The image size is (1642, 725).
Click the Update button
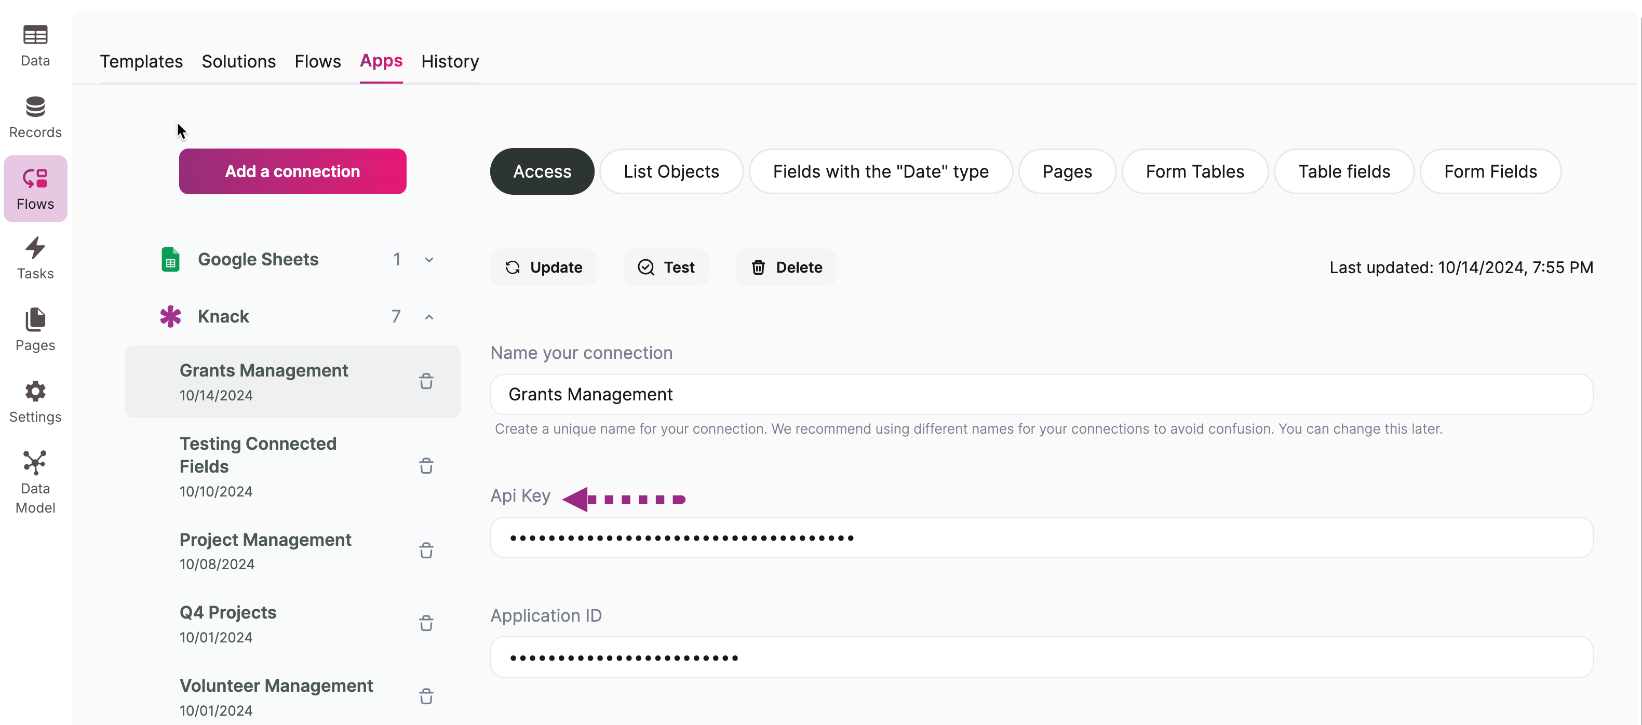click(543, 267)
